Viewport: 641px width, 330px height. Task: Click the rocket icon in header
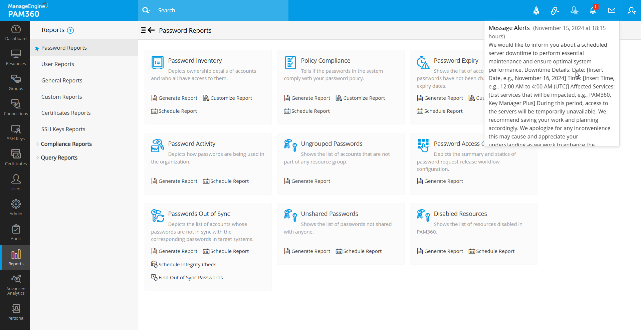[536, 11]
